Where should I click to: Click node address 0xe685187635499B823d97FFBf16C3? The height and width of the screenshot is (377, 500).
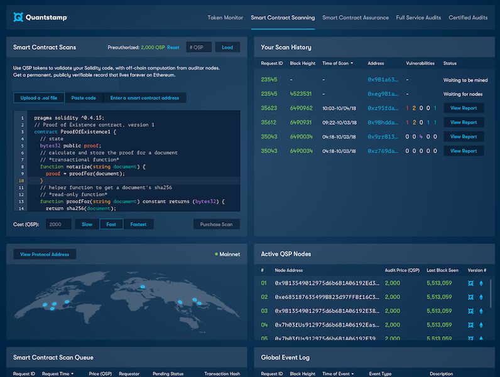(327, 297)
